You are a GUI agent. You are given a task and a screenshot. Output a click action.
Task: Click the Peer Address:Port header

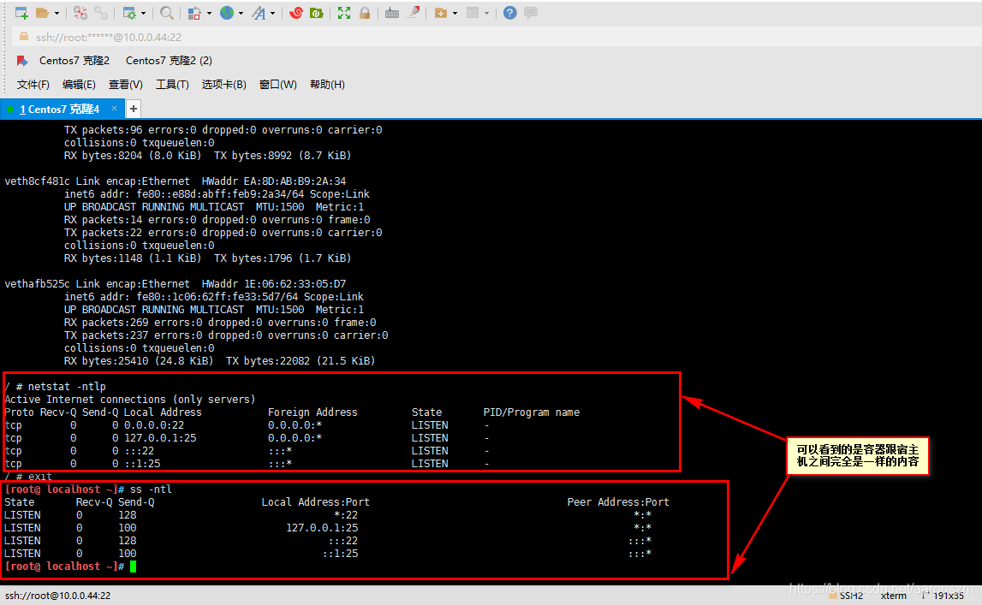point(618,502)
